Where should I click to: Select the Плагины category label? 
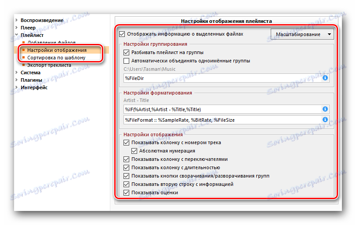coord(31,80)
